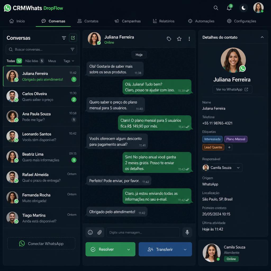Click the search magnifier icon in header
Screen dimensions: 271x271
(216, 8)
